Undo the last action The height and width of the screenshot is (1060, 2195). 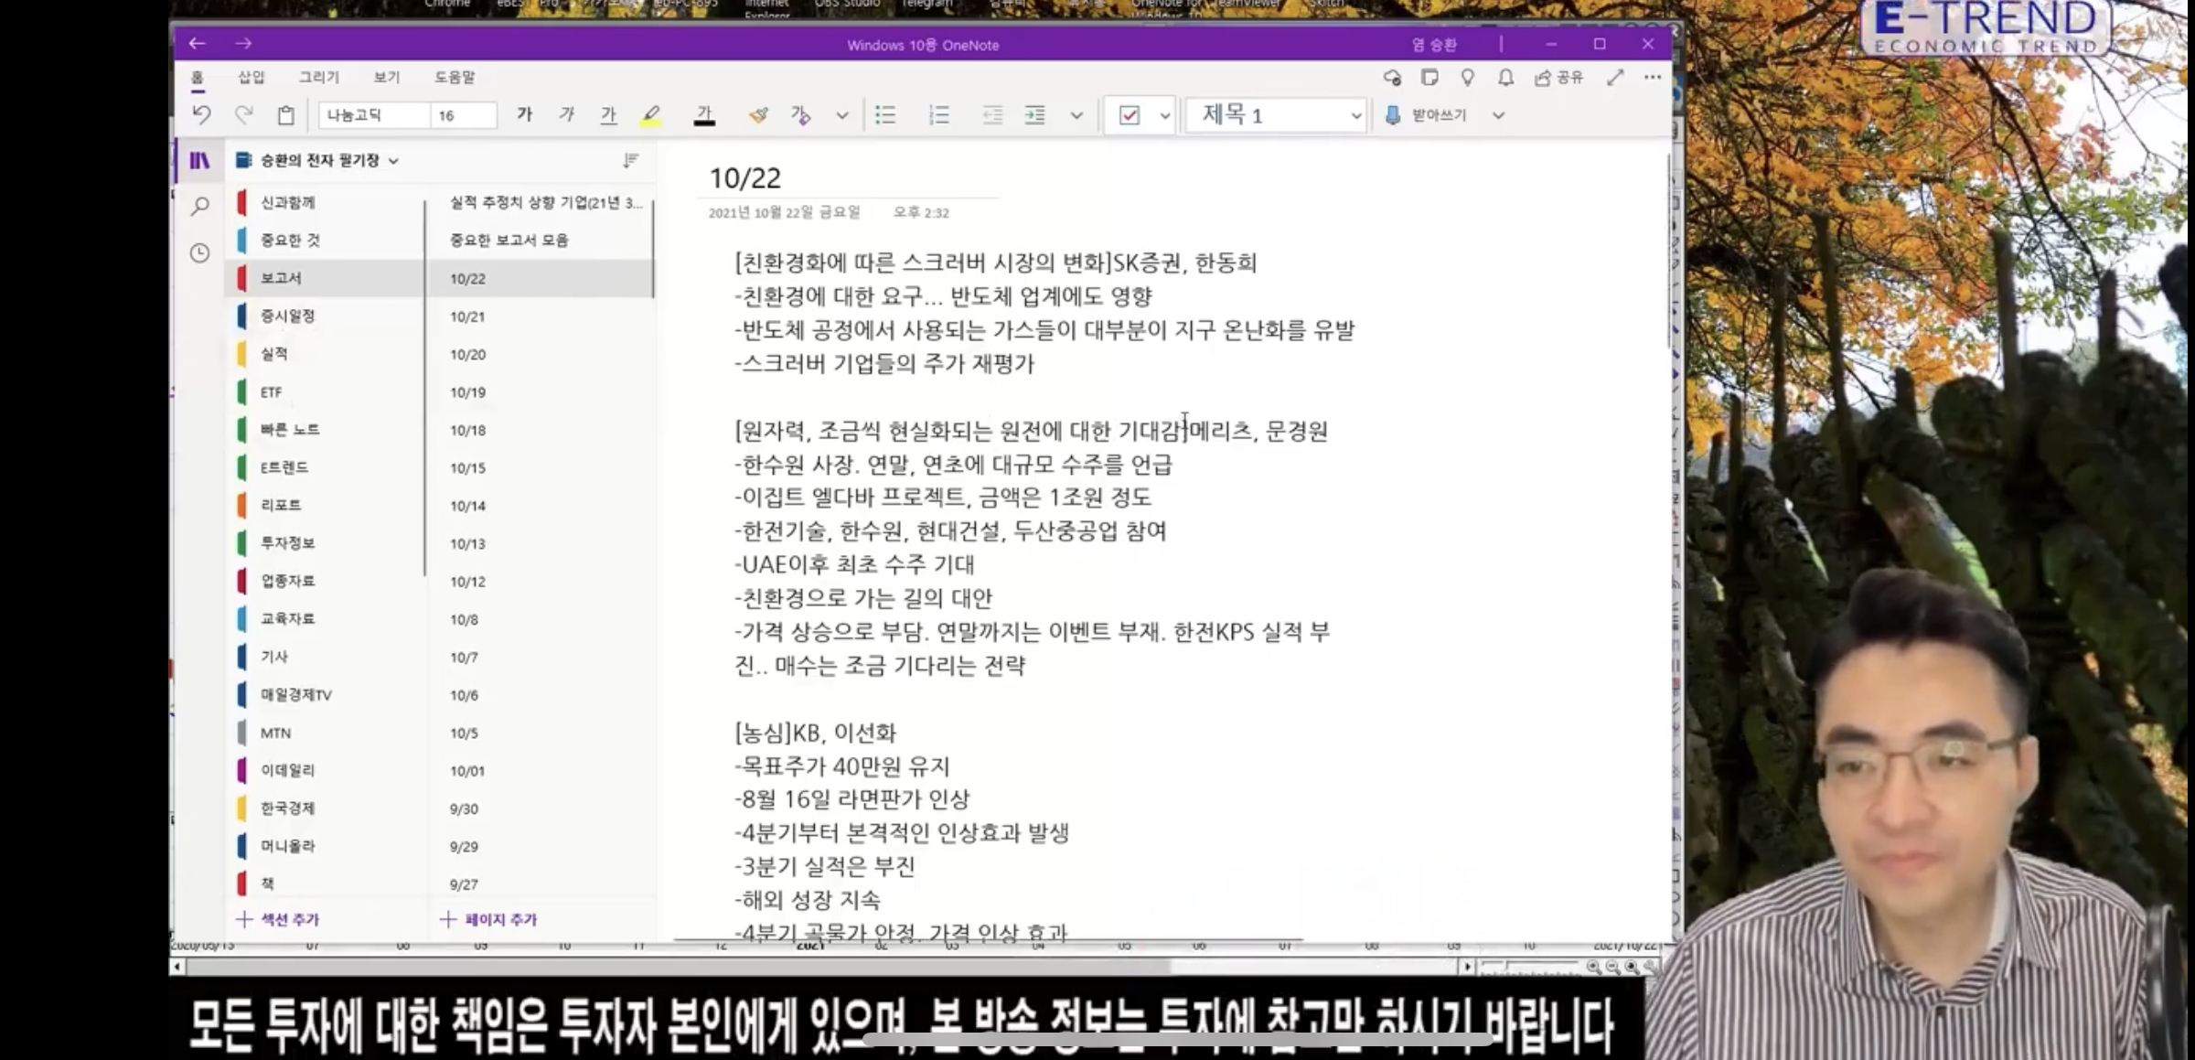[x=201, y=114]
